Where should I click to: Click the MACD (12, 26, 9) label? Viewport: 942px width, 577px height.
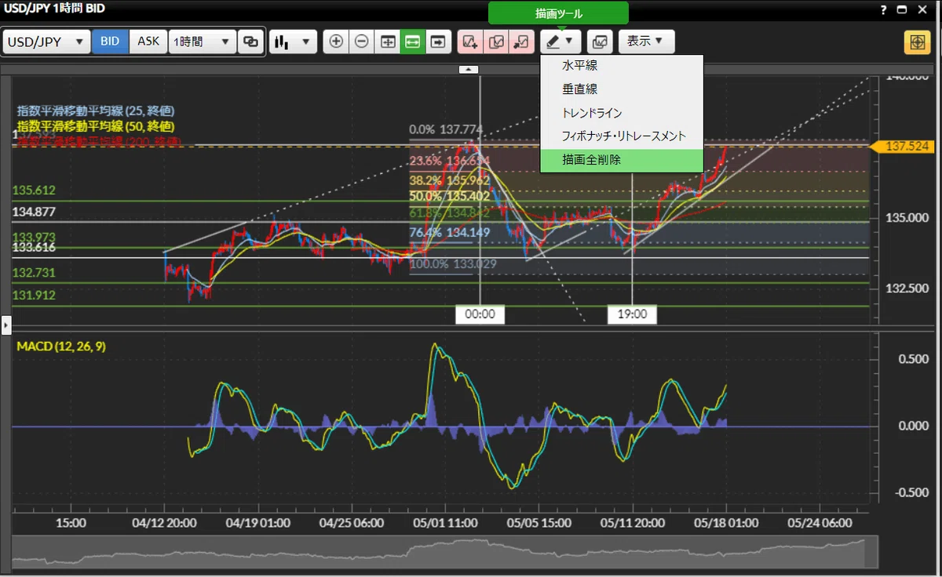coord(60,347)
